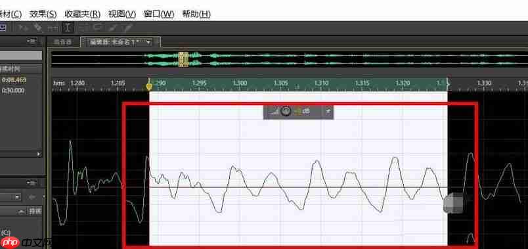The image size is (528, 249).
Task: Open the 效果(S) menu
Action: pos(43,14)
